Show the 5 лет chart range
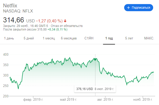 click(129, 38)
